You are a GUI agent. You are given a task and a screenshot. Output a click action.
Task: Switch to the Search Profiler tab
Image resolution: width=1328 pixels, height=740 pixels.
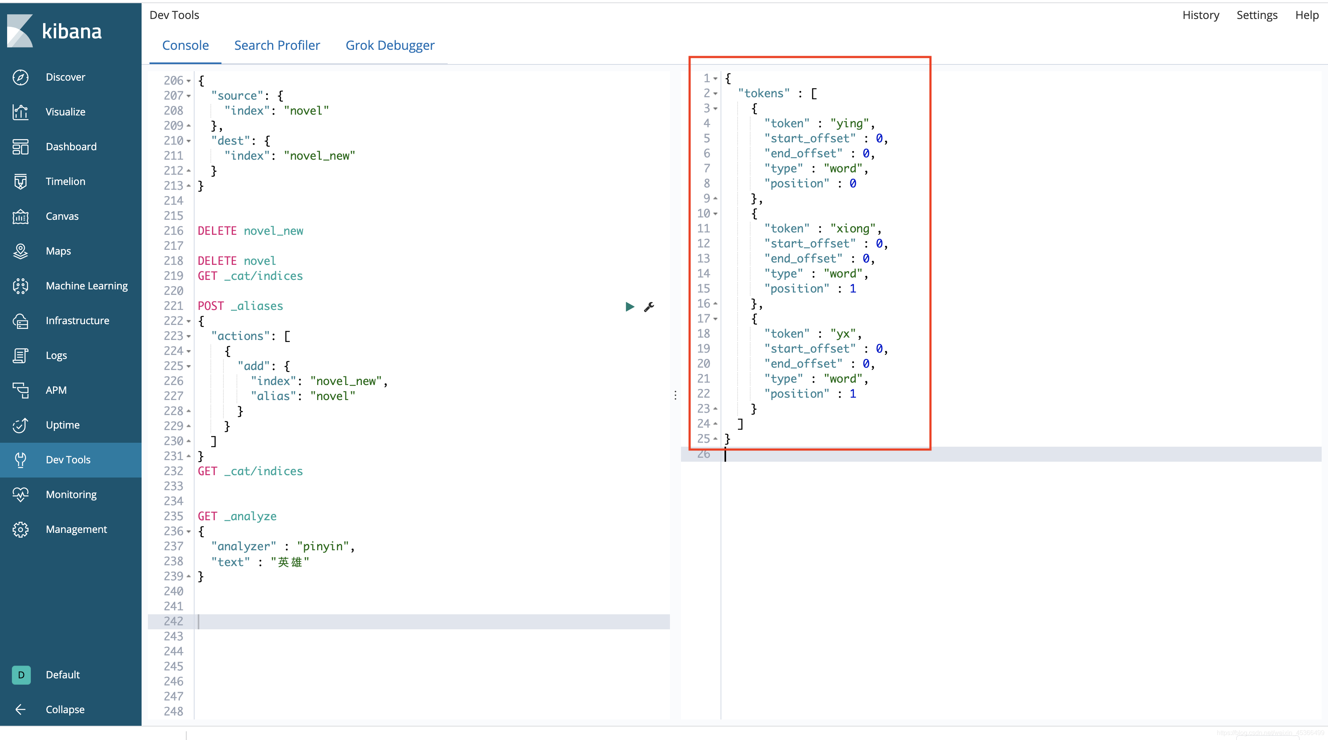tap(277, 45)
